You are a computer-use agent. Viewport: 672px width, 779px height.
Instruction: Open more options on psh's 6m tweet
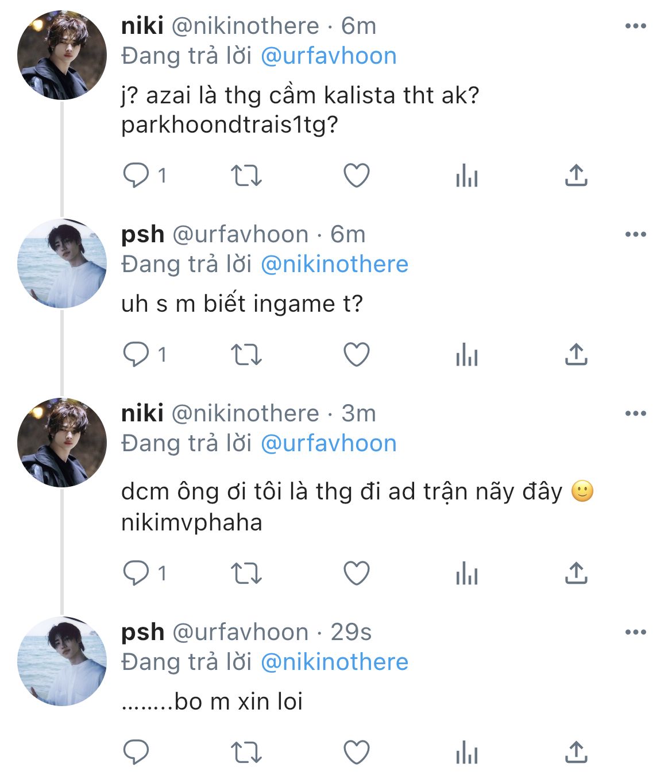coord(635,234)
